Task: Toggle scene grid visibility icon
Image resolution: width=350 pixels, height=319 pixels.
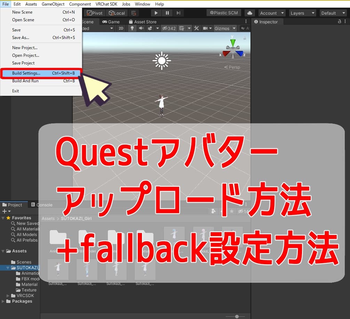Action: [182, 28]
